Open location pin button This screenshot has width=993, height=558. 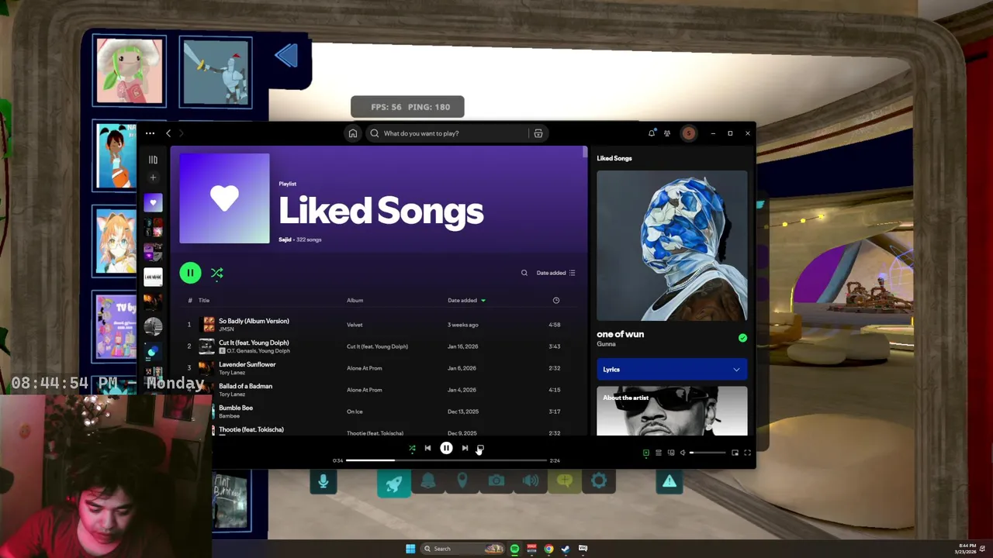pos(462,481)
